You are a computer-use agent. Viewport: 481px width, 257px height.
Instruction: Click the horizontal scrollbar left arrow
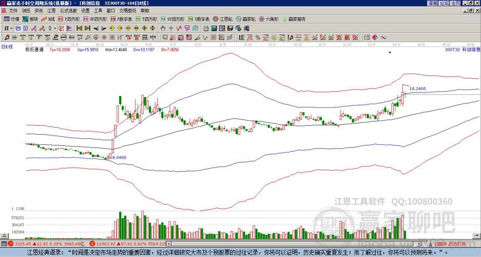169,244
